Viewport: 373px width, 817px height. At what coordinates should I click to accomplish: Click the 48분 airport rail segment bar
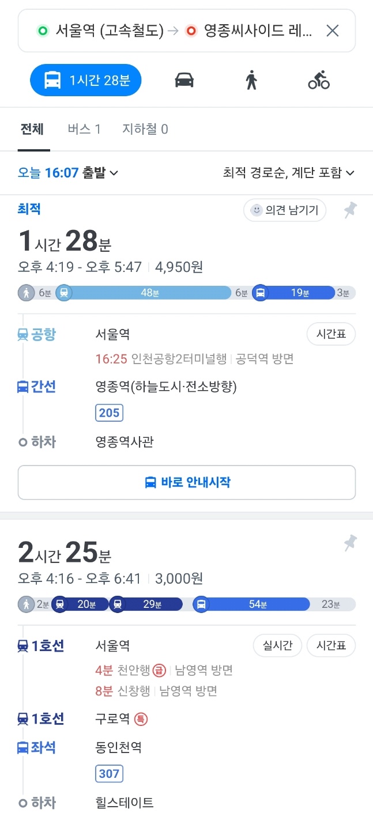[149, 293]
